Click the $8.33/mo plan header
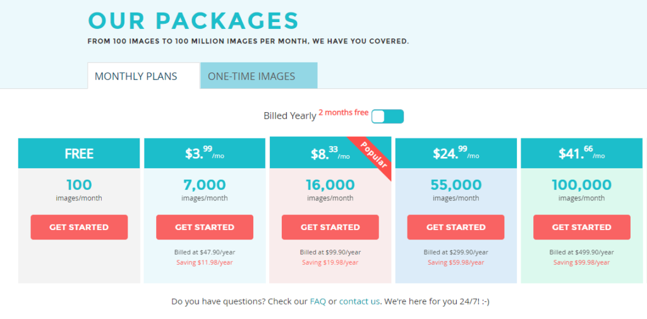 click(x=330, y=153)
